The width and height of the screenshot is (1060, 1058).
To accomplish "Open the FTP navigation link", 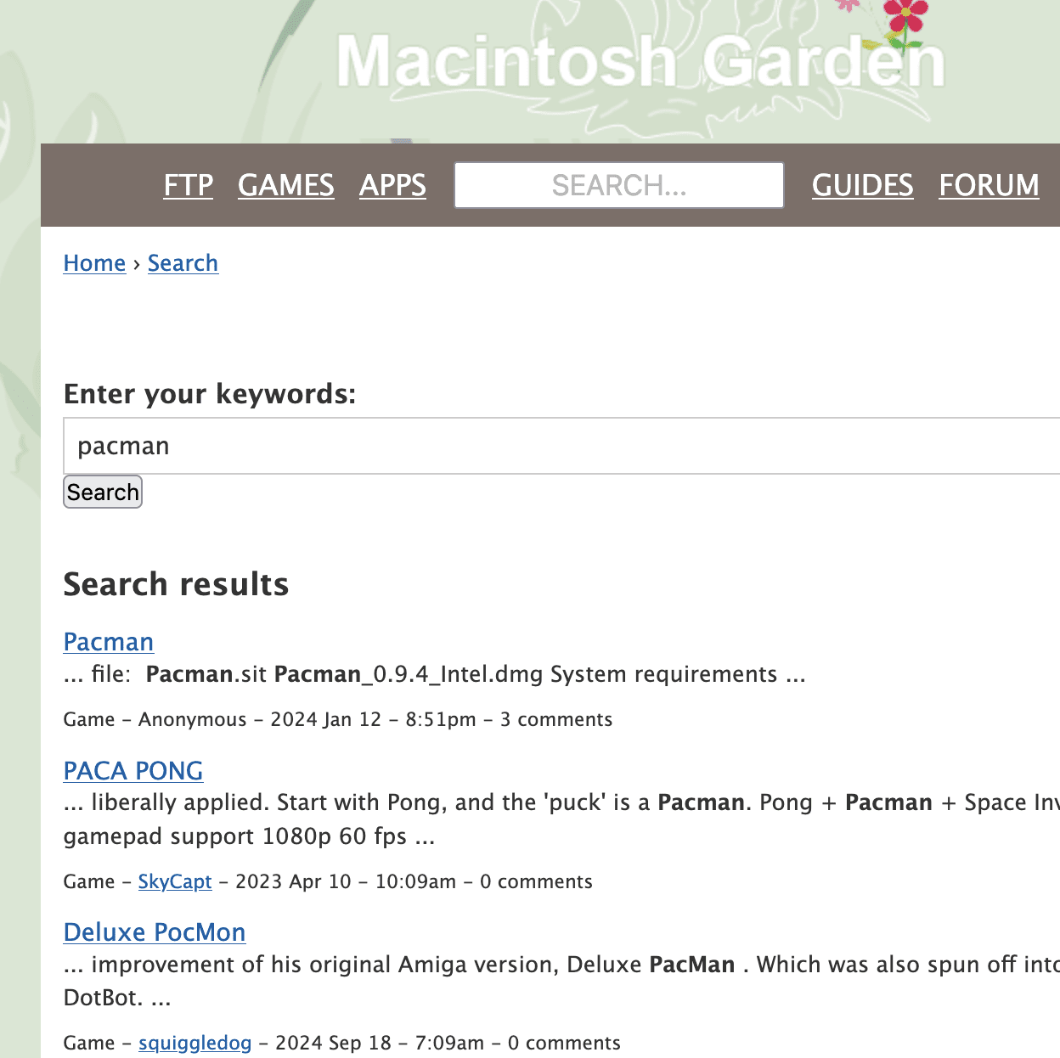I will pyautogui.click(x=188, y=185).
